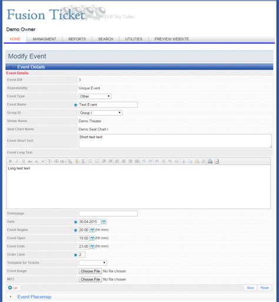
Task: Open the Event Type dropdown showing Other
Action: coord(95,97)
